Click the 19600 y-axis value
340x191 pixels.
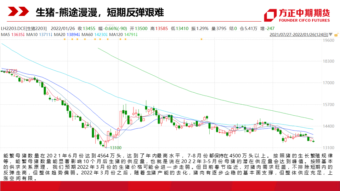[x=329, y=40]
